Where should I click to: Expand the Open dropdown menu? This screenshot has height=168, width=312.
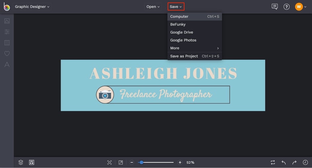coord(153,7)
